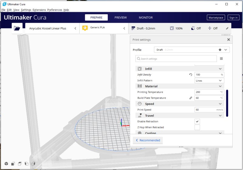Viewport: 243px width, 170px height.
Task: Expand the Generic PLA material selector
Action: 104,28
